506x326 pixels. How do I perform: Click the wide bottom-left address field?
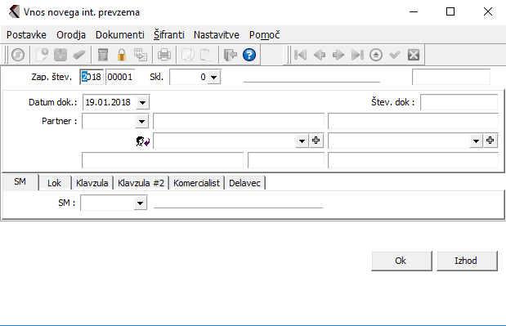pos(163,160)
